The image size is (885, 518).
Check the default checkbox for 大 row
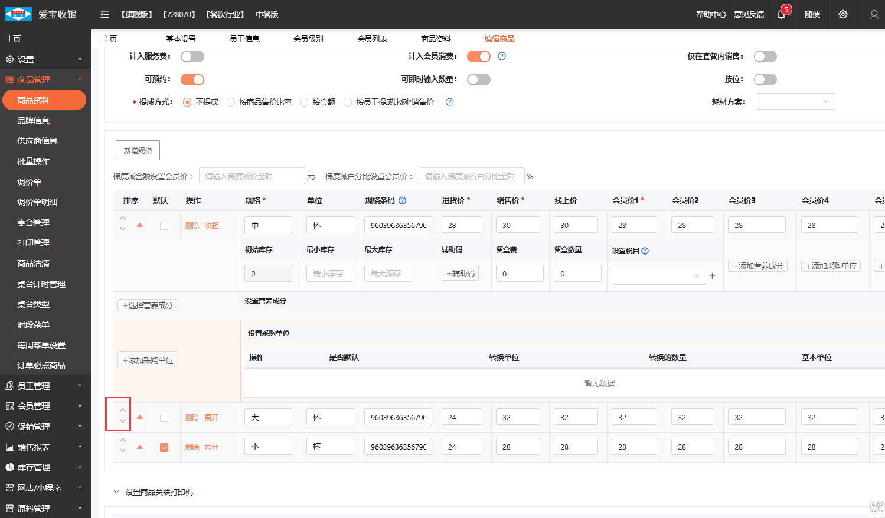coord(164,418)
